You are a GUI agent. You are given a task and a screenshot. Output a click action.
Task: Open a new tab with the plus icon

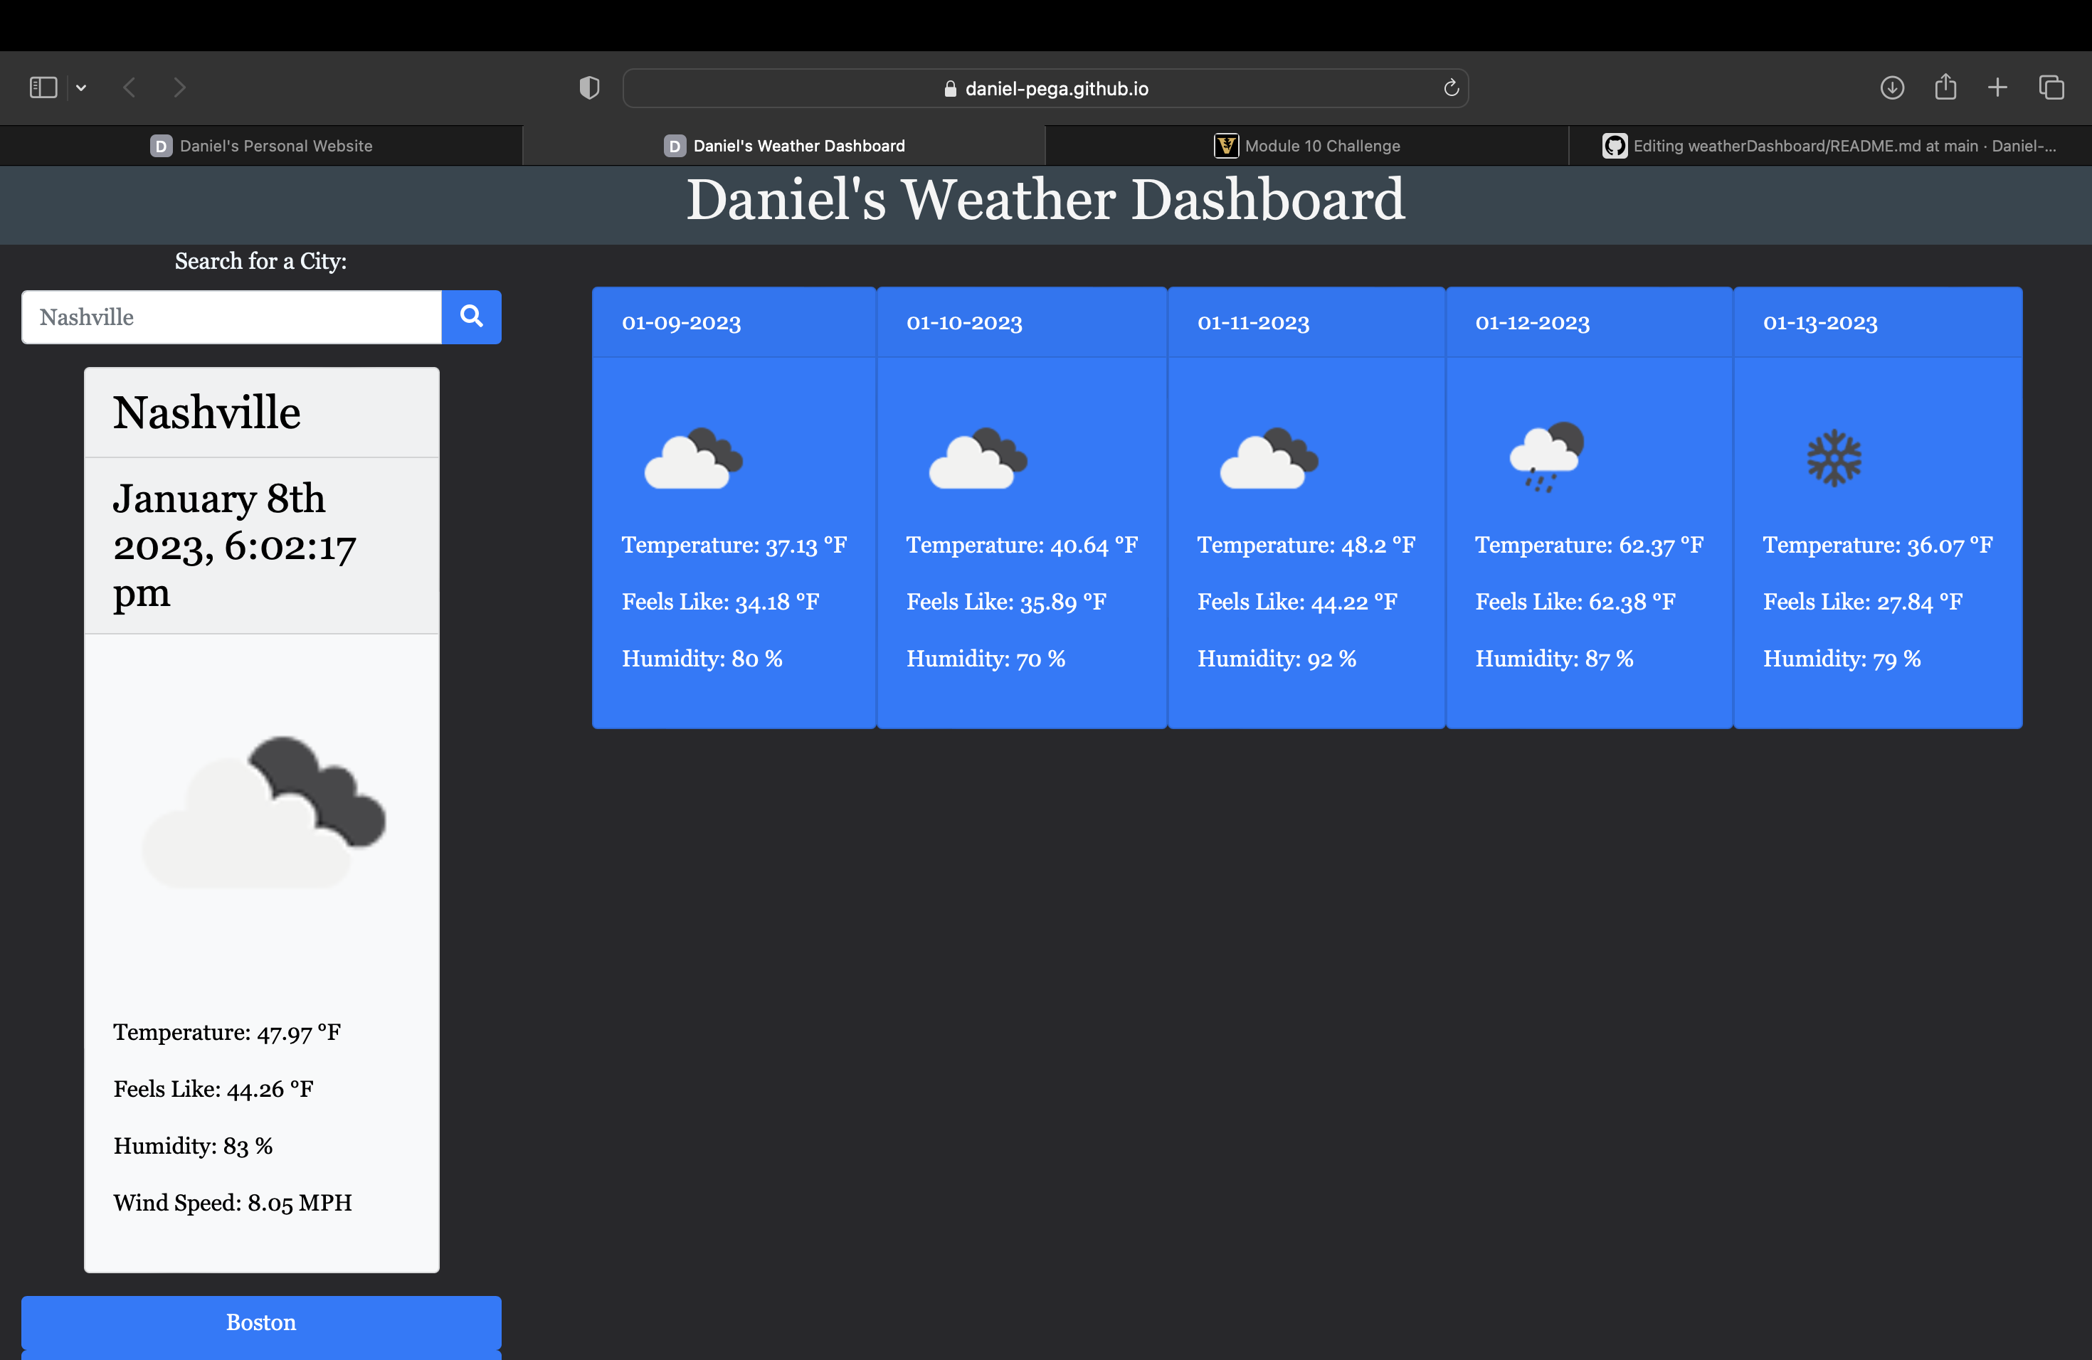tap(1997, 87)
